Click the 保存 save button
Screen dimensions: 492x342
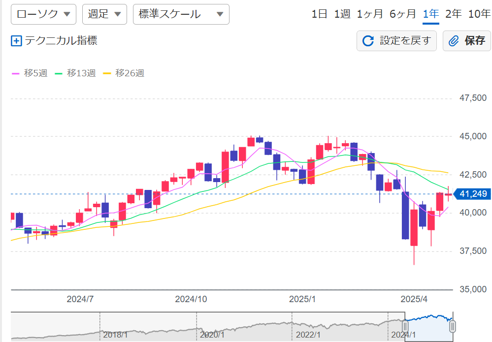click(467, 41)
